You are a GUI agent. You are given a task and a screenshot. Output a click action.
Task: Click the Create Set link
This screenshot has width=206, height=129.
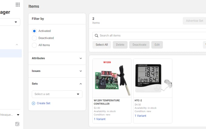pos(44,103)
